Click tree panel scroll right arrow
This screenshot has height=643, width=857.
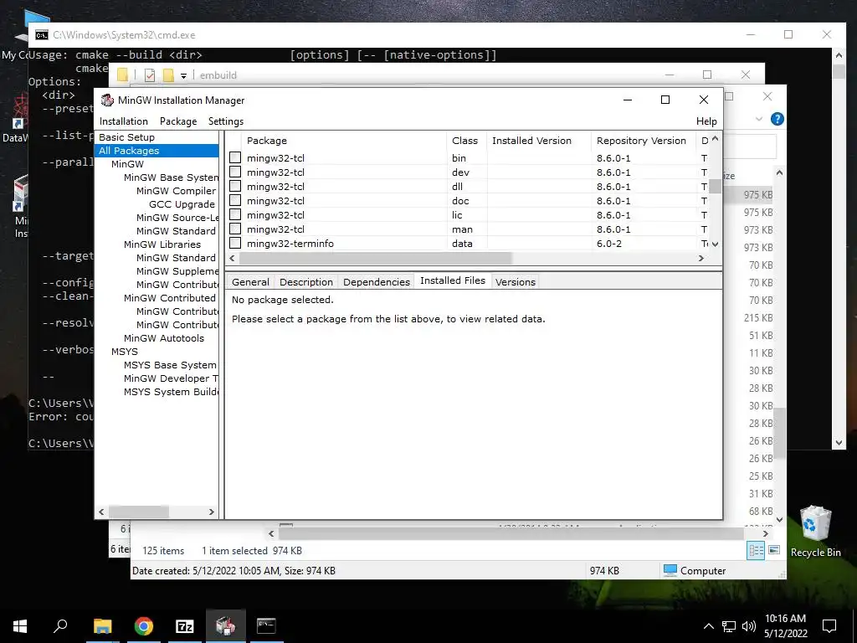click(212, 512)
